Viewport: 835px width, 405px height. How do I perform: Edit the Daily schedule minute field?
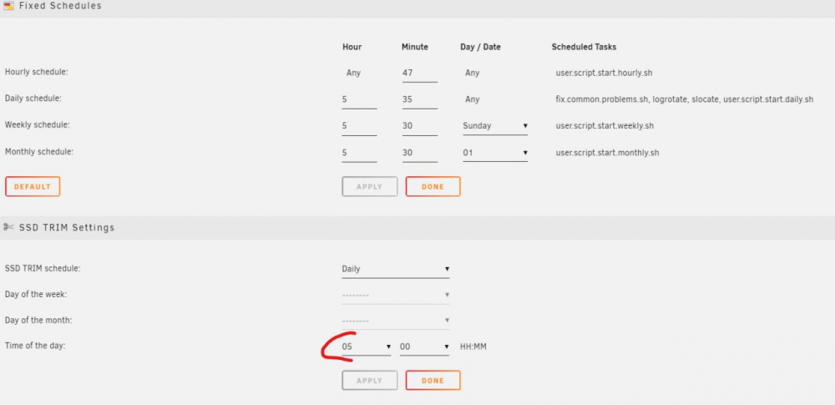pos(420,99)
